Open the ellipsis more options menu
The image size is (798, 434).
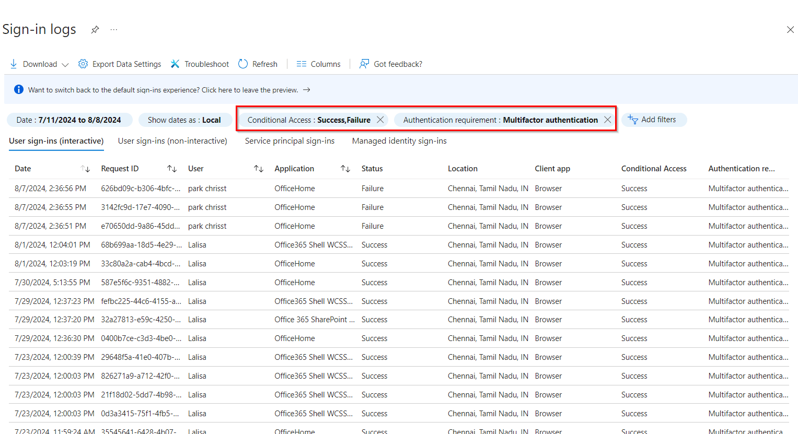coord(114,30)
